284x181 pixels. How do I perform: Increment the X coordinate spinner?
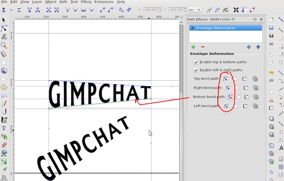(x=160, y=8)
